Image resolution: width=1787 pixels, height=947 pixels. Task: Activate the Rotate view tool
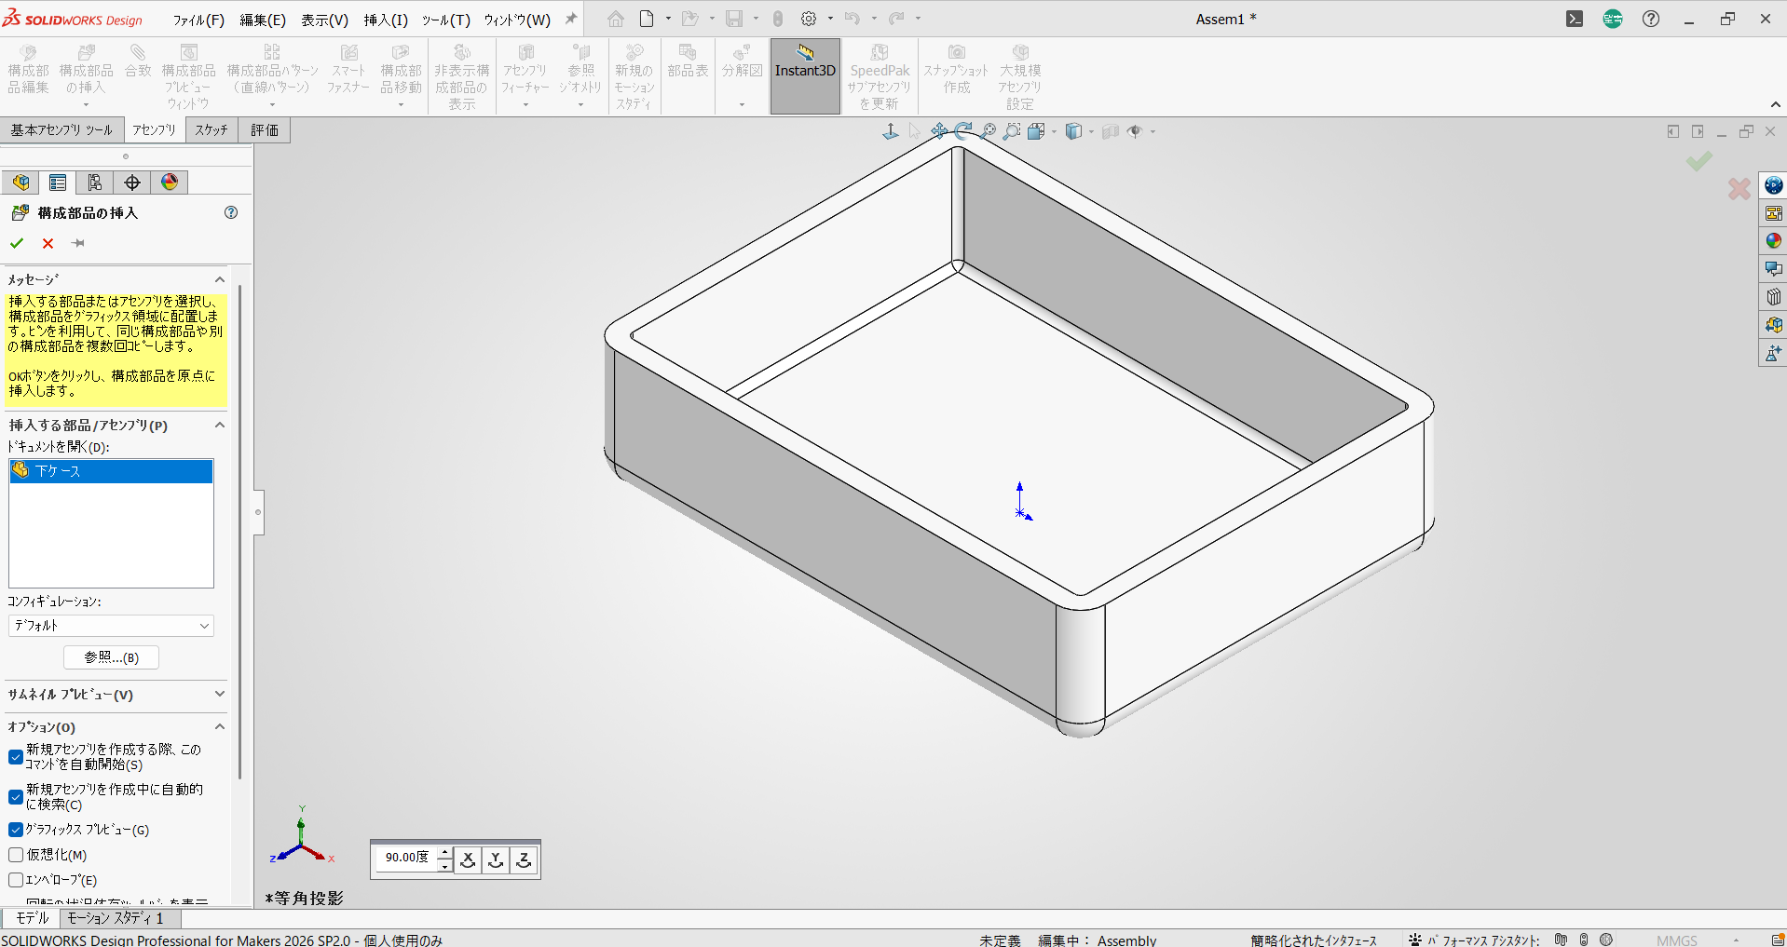(963, 131)
